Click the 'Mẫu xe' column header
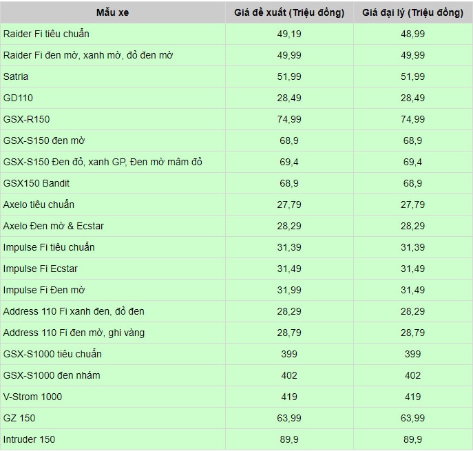473x451 pixels. click(x=112, y=12)
